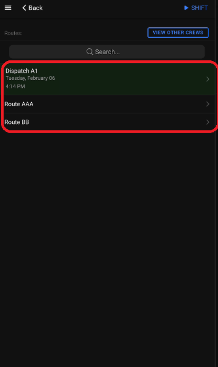The height and width of the screenshot is (367, 218).
Task: Expand Route BB with its chevron
Action: [x=207, y=122]
